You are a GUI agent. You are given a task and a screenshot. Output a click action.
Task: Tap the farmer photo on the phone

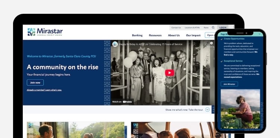click(240, 109)
